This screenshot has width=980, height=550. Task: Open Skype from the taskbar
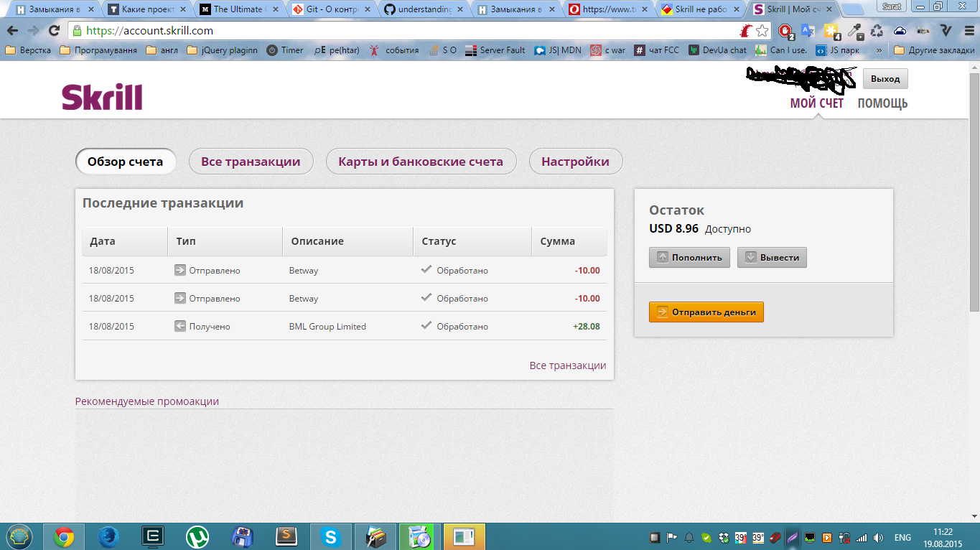331,536
